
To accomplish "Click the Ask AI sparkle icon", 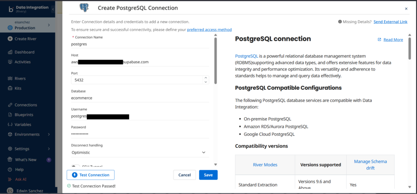I will (x=10, y=179).
